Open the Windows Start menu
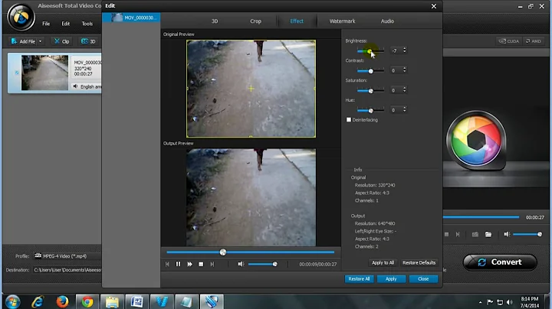The image size is (552, 309). pyautogui.click(x=13, y=301)
